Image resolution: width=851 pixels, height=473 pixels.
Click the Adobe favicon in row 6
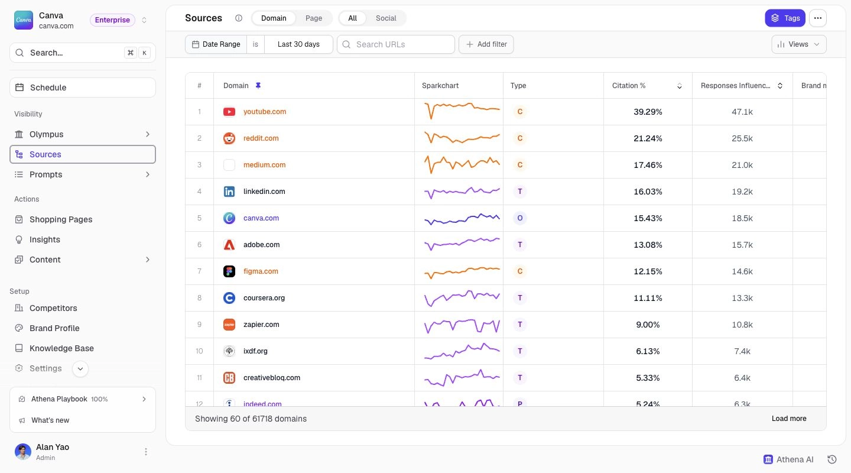pyautogui.click(x=229, y=245)
